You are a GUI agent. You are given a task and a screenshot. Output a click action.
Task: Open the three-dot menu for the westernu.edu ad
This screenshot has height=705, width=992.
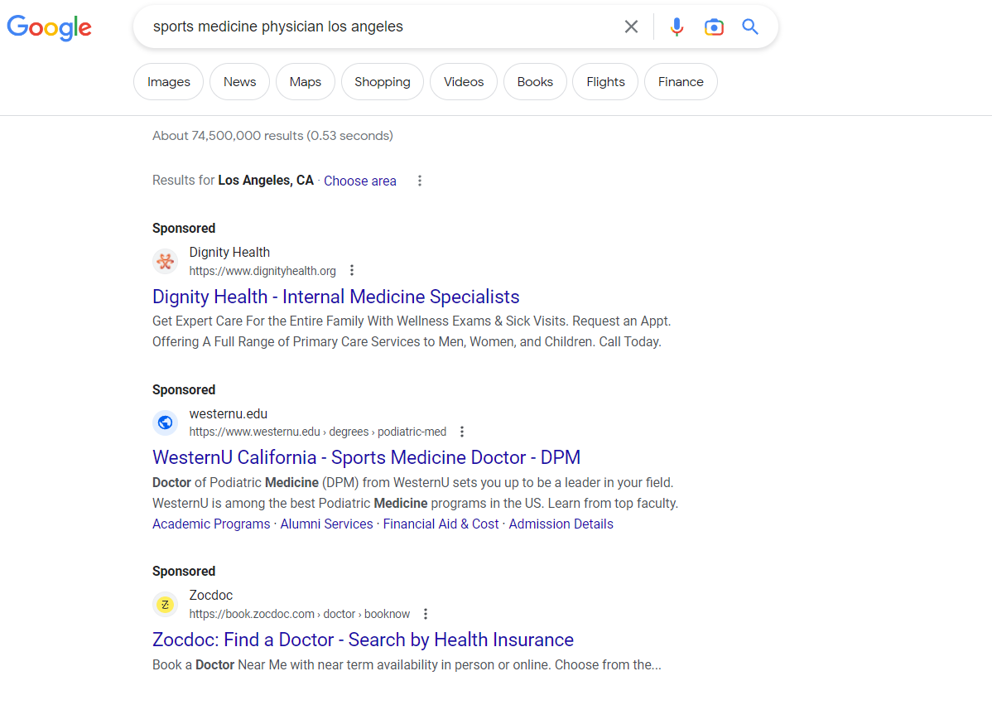tap(462, 432)
